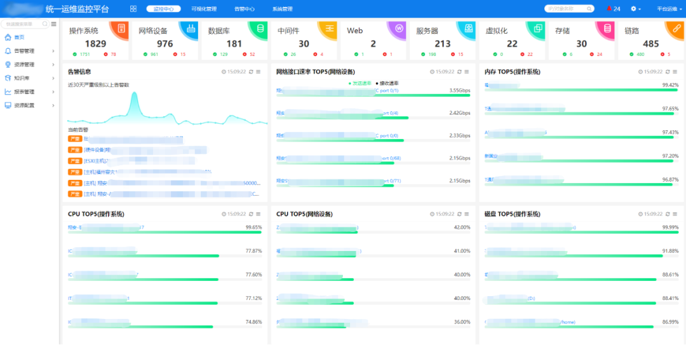The height and width of the screenshot is (345, 686).
Task: Open the CPU TOP5(网络设备) panel menu
Action: tap(466, 214)
